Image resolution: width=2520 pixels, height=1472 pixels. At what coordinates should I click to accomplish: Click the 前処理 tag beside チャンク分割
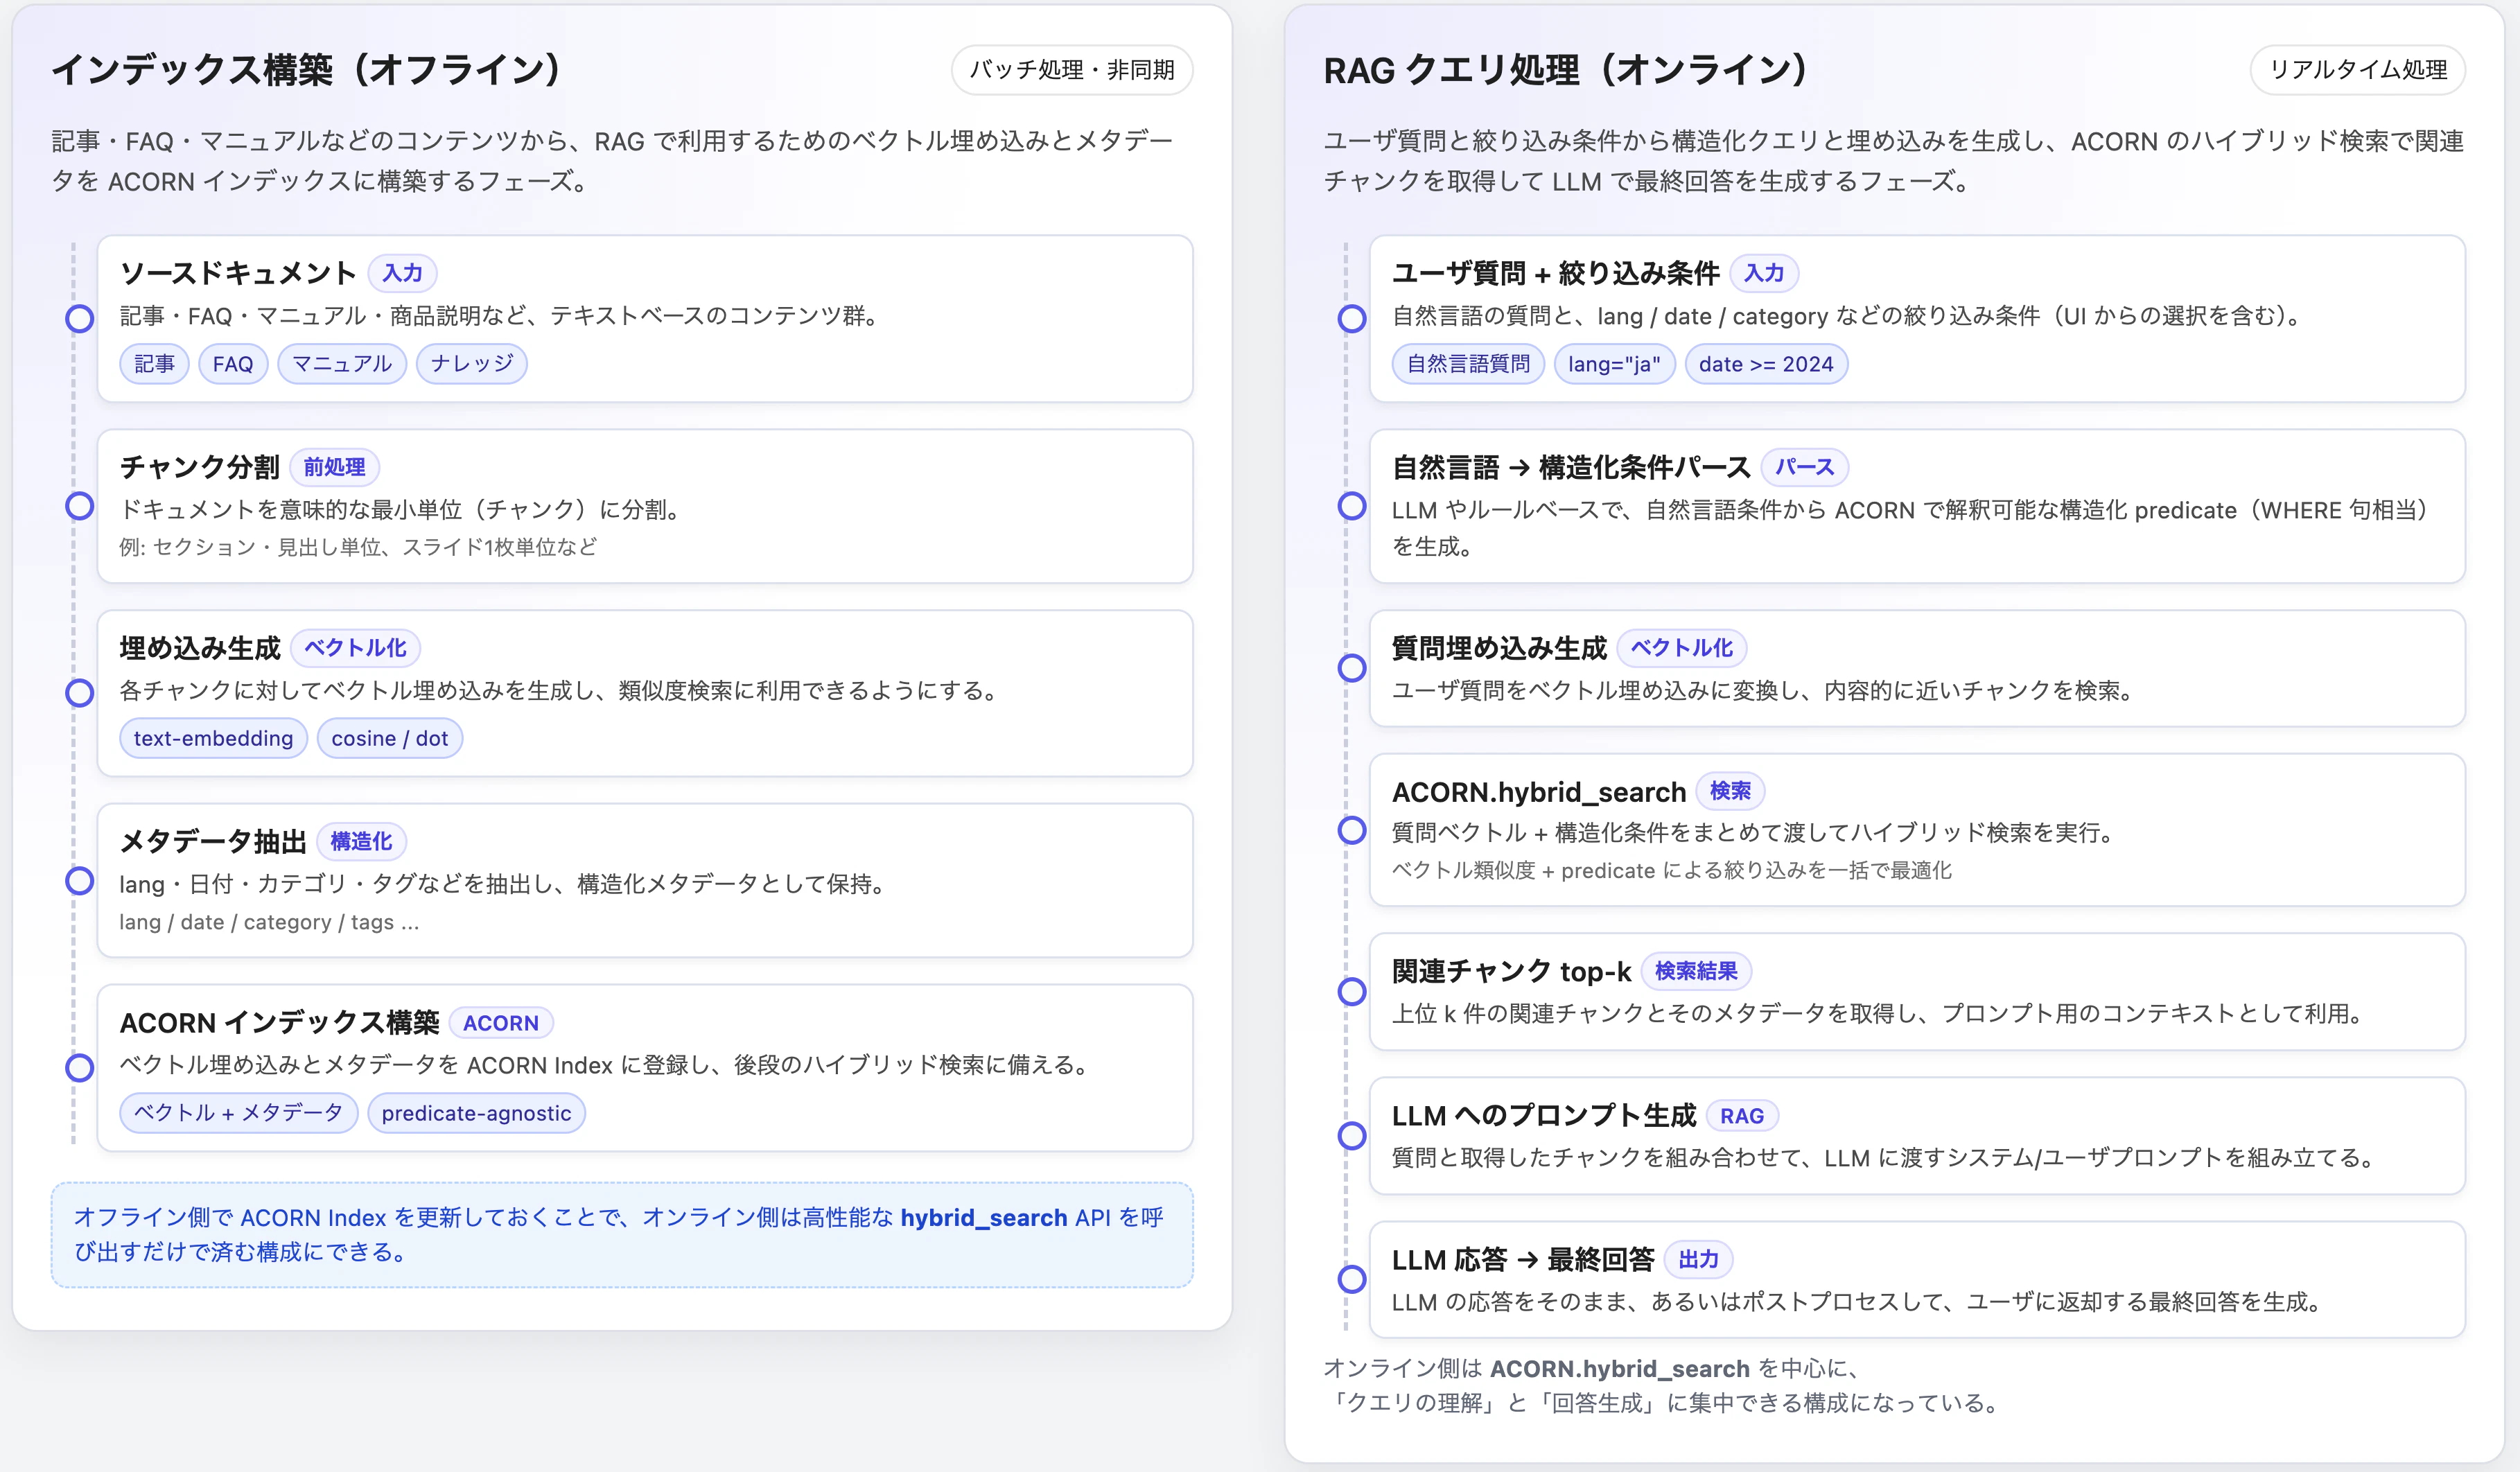pos(334,467)
